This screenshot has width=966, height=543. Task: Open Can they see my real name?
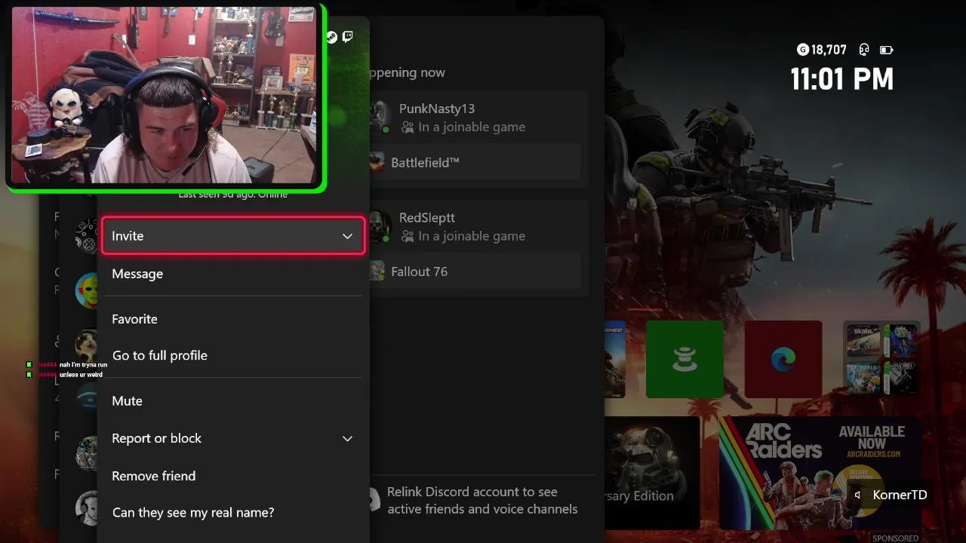pyautogui.click(x=233, y=512)
